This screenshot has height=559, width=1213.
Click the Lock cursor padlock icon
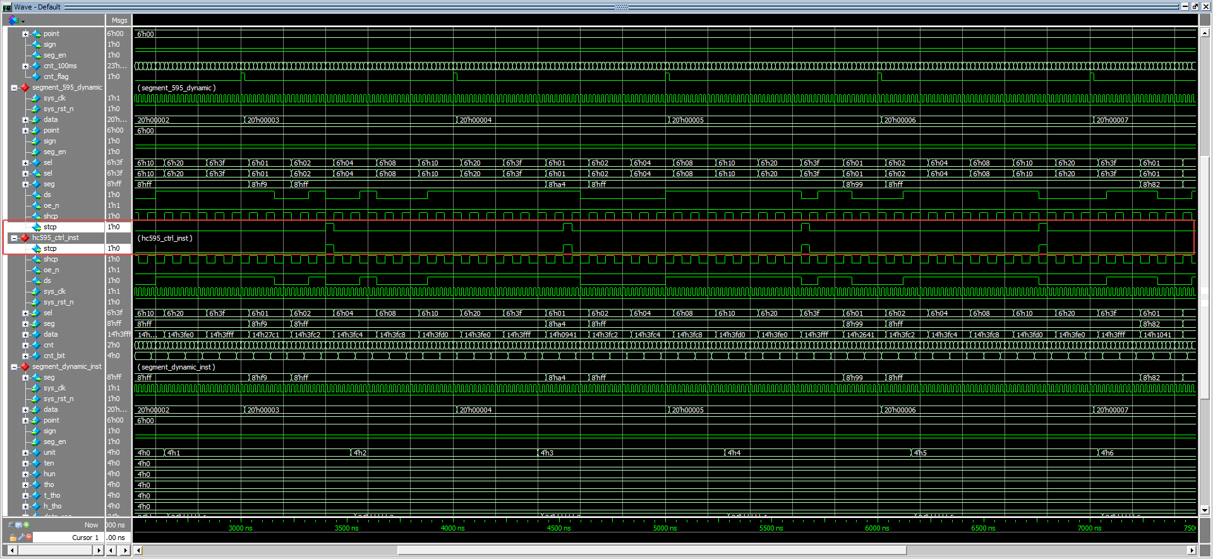pyautogui.click(x=13, y=538)
